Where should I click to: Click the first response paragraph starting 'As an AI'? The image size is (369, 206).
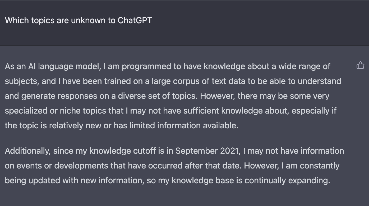pos(173,96)
